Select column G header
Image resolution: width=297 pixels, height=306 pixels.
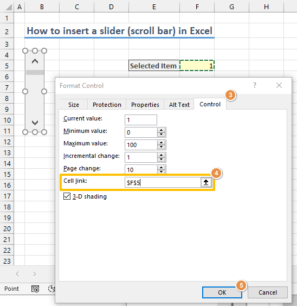coord(231,7)
